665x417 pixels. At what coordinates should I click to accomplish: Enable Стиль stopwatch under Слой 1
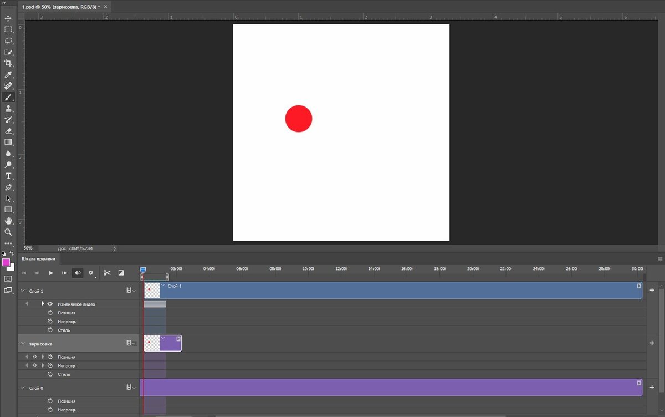pyautogui.click(x=50, y=330)
